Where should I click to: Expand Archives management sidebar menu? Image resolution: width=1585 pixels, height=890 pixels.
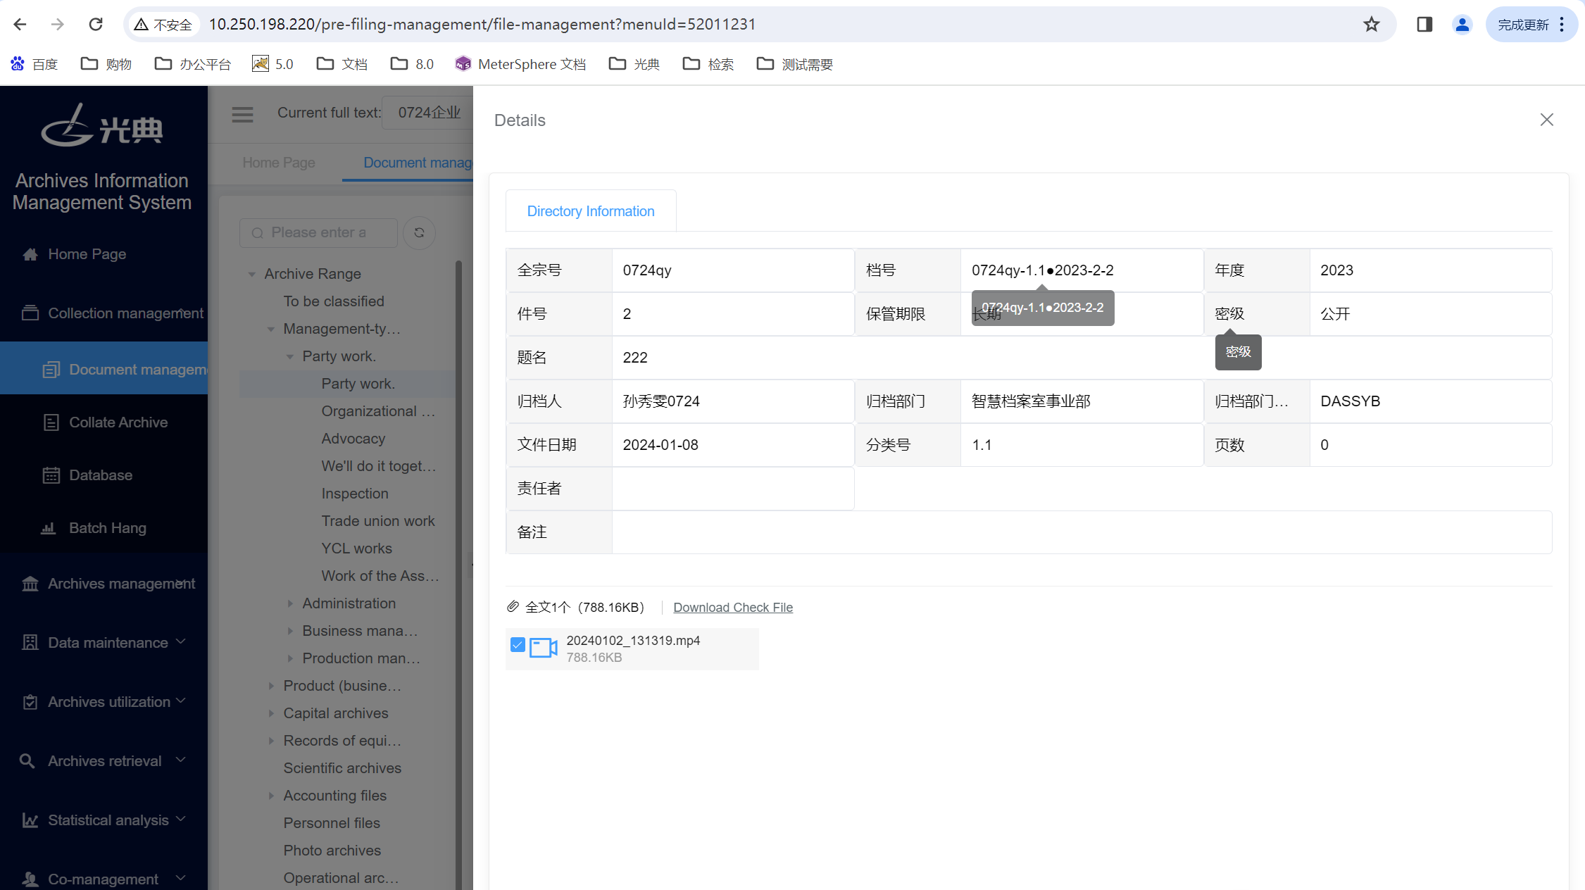(104, 584)
